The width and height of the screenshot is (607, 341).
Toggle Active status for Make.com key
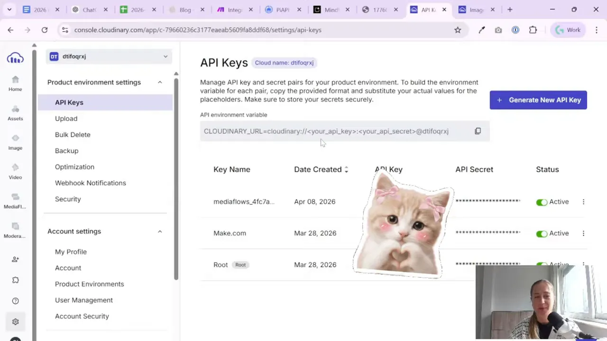(x=542, y=233)
